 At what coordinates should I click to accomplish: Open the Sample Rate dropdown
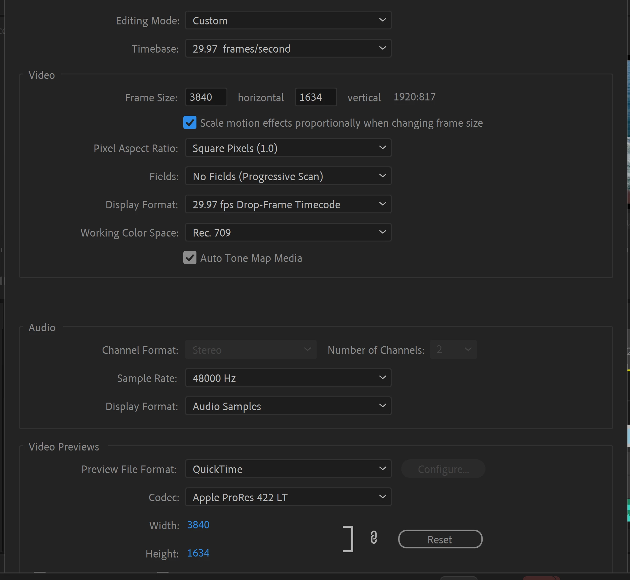click(288, 378)
